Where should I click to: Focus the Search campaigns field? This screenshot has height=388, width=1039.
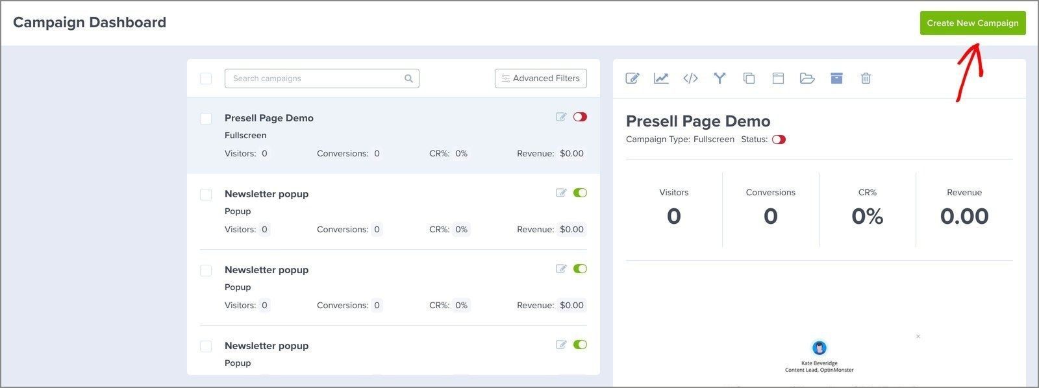pyautogui.click(x=321, y=79)
